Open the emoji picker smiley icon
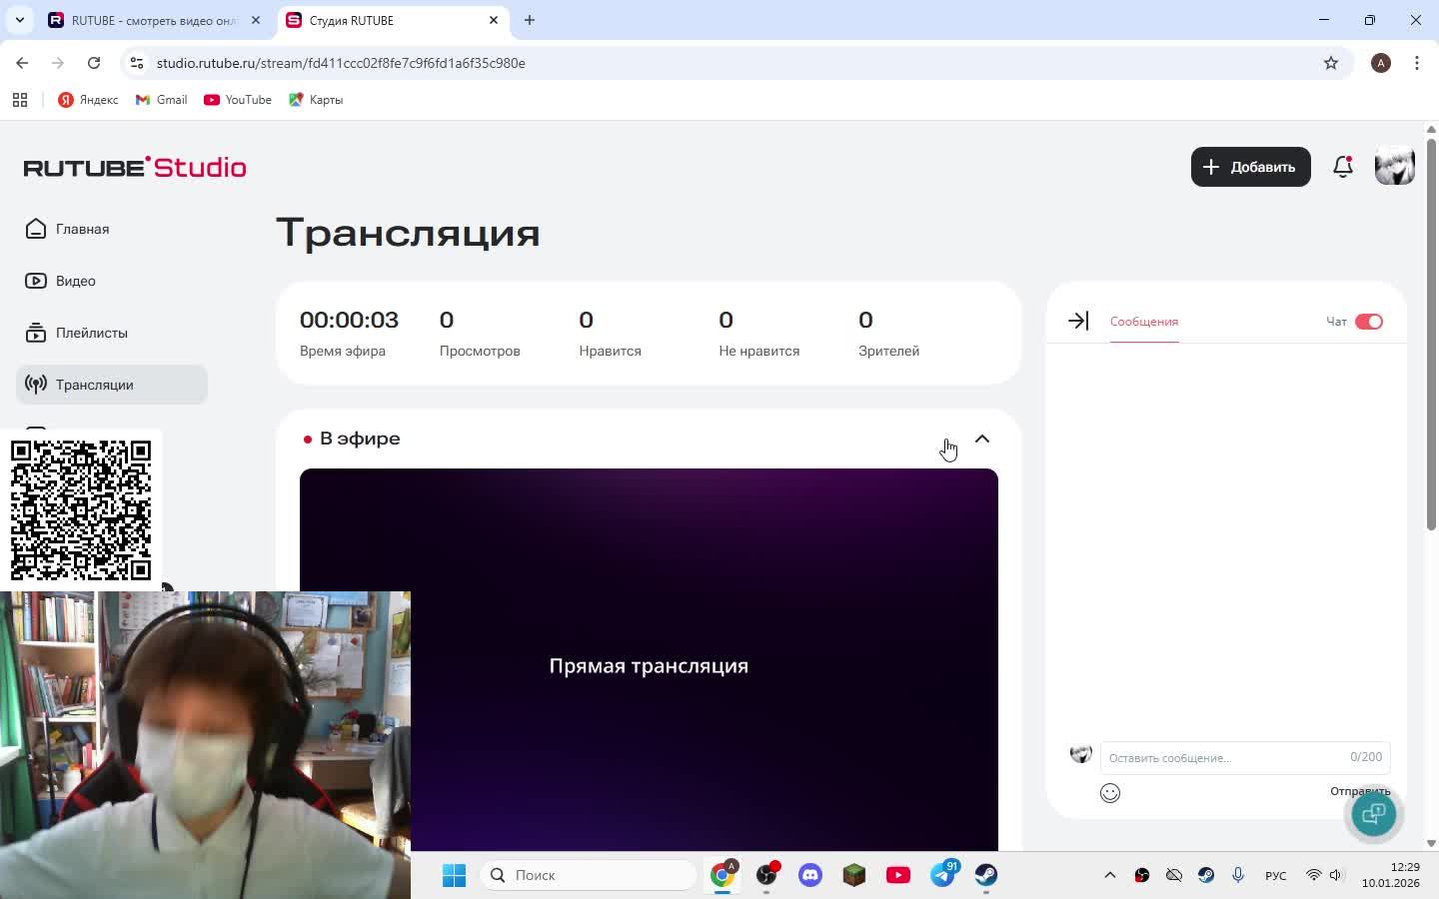 coord(1110,793)
